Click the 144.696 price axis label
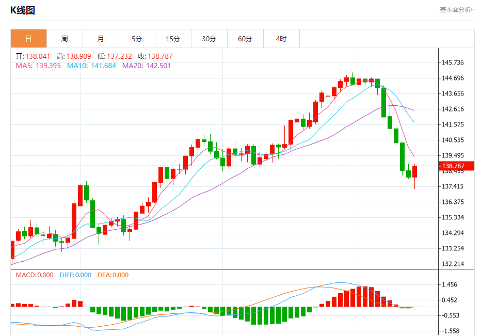This screenshot has height=335, width=481. pyautogui.click(x=453, y=78)
